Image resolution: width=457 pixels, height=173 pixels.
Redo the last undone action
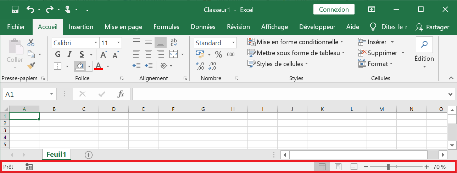coord(50,10)
